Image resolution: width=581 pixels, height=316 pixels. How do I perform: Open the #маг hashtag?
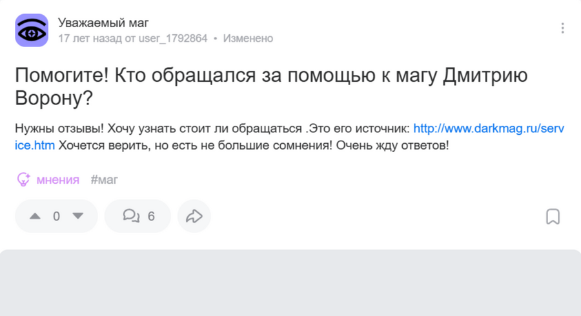(x=105, y=180)
